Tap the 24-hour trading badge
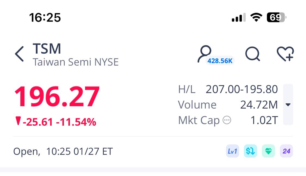 pyautogui.click(x=286, y=151)
